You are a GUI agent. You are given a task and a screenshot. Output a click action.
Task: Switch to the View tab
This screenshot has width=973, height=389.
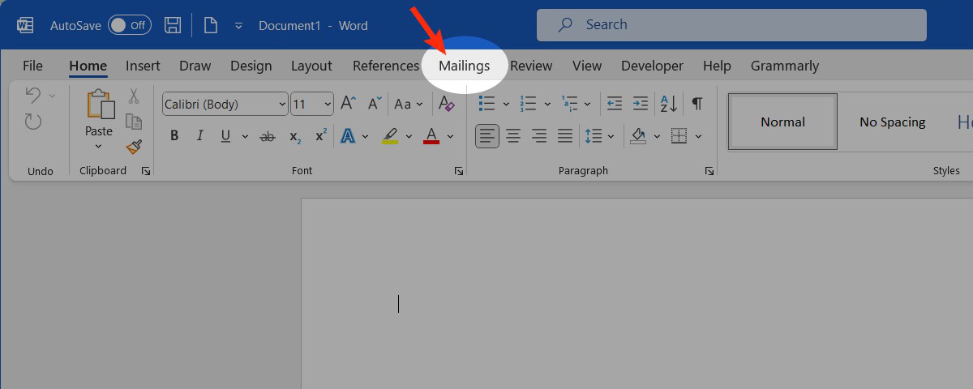point(587,66)
